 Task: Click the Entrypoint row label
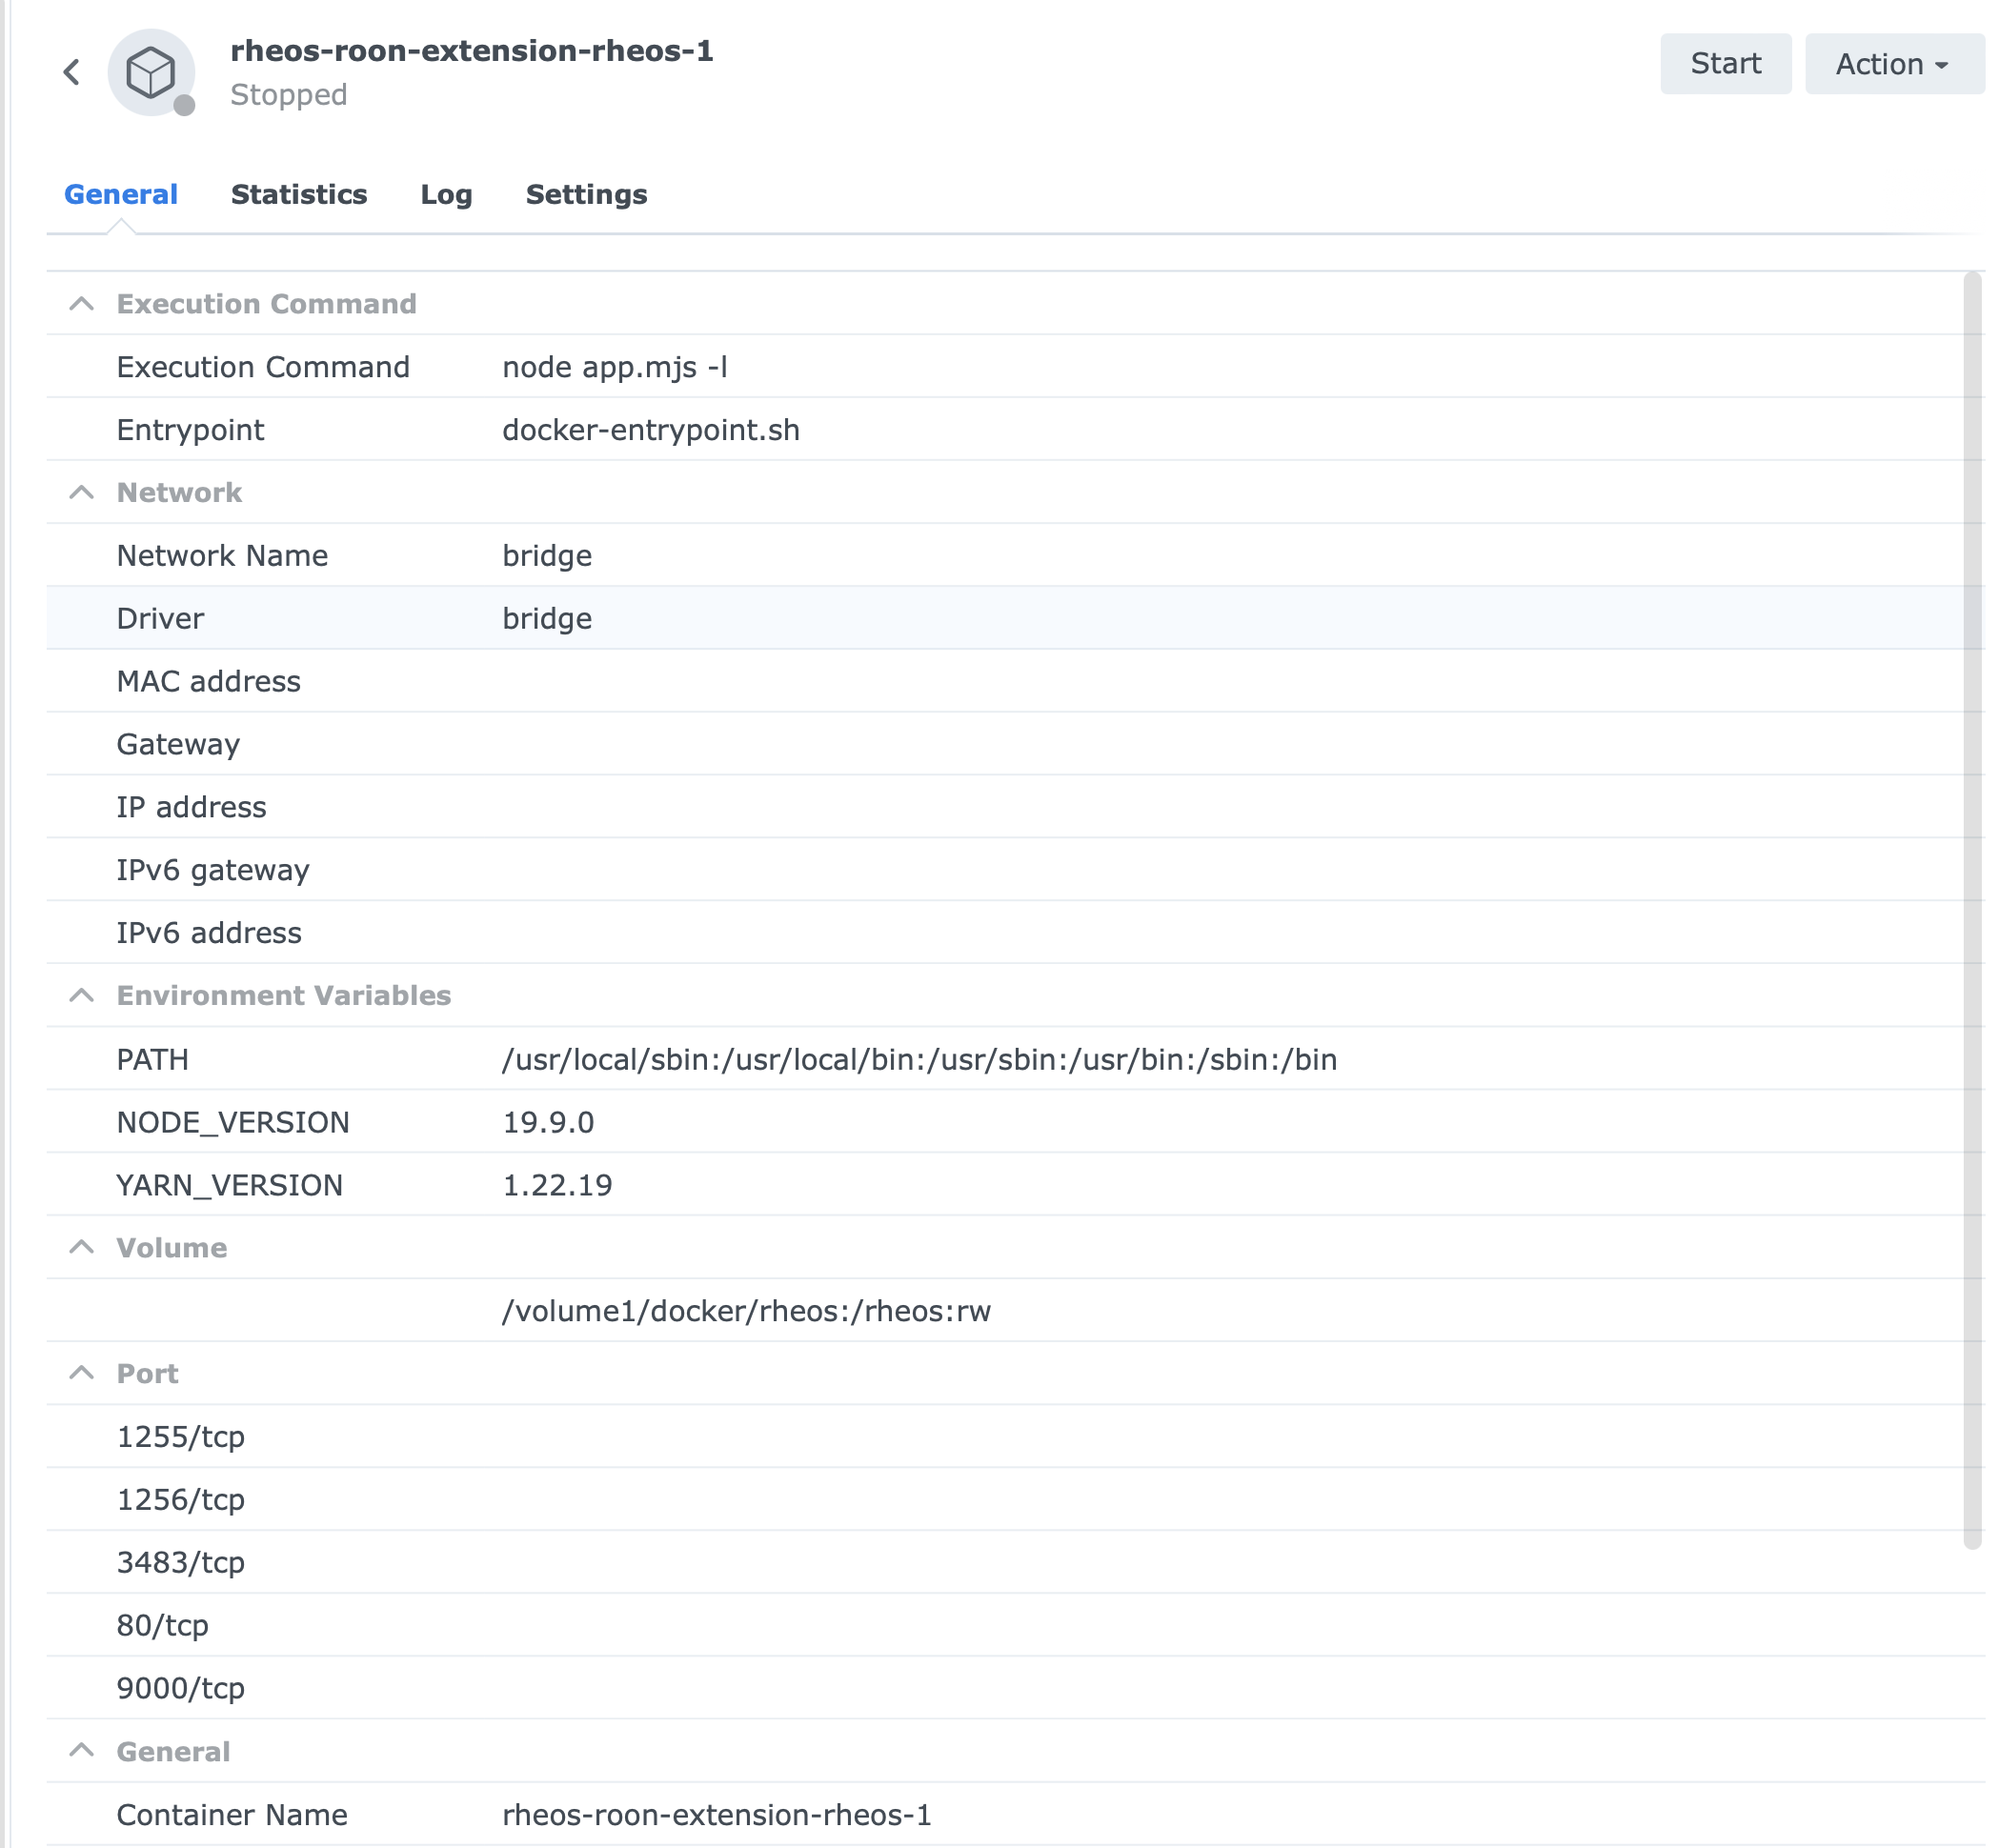pyautogui.click(x=190, y=430)
